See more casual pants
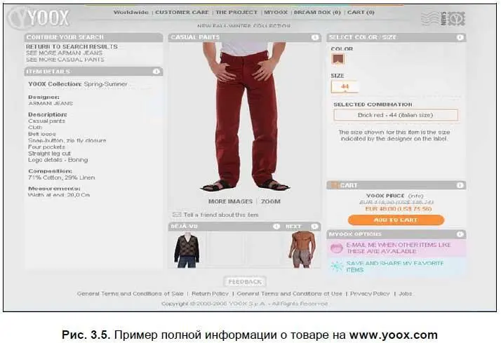The width and height of the screenshot is (501, 343). (65, 60)
